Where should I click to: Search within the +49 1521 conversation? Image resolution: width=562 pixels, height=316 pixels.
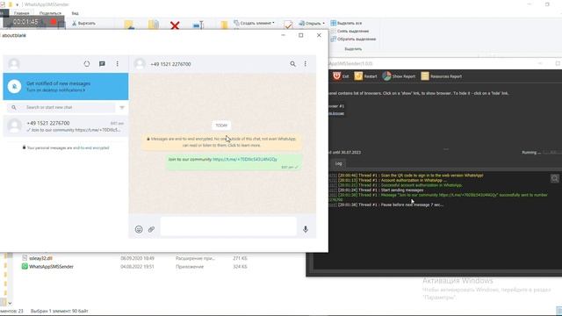(x=292, y=64)
